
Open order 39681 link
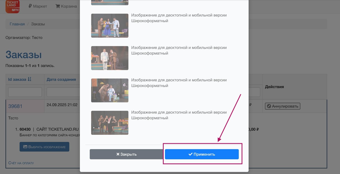click(x=15, y=106)
